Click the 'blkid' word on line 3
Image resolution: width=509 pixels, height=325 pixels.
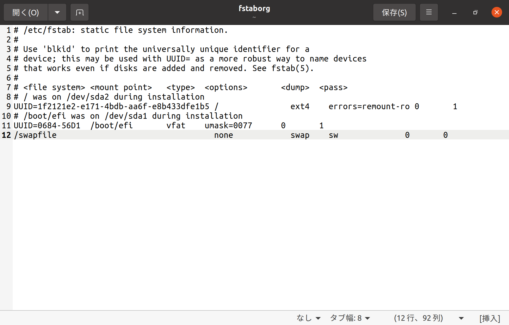tap(59, 49)
